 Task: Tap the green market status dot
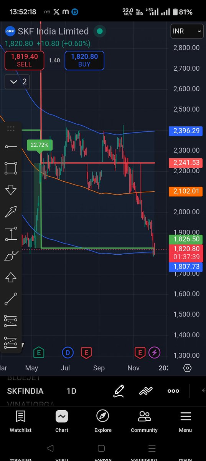pyautogui.click(x=100, y=31)
